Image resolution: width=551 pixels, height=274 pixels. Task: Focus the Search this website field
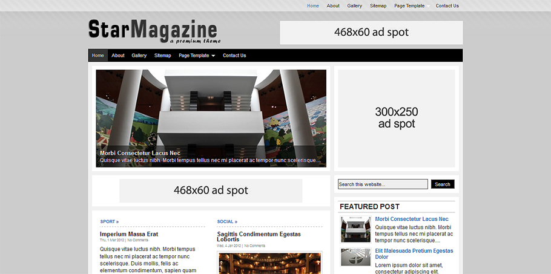coord(383,184)
